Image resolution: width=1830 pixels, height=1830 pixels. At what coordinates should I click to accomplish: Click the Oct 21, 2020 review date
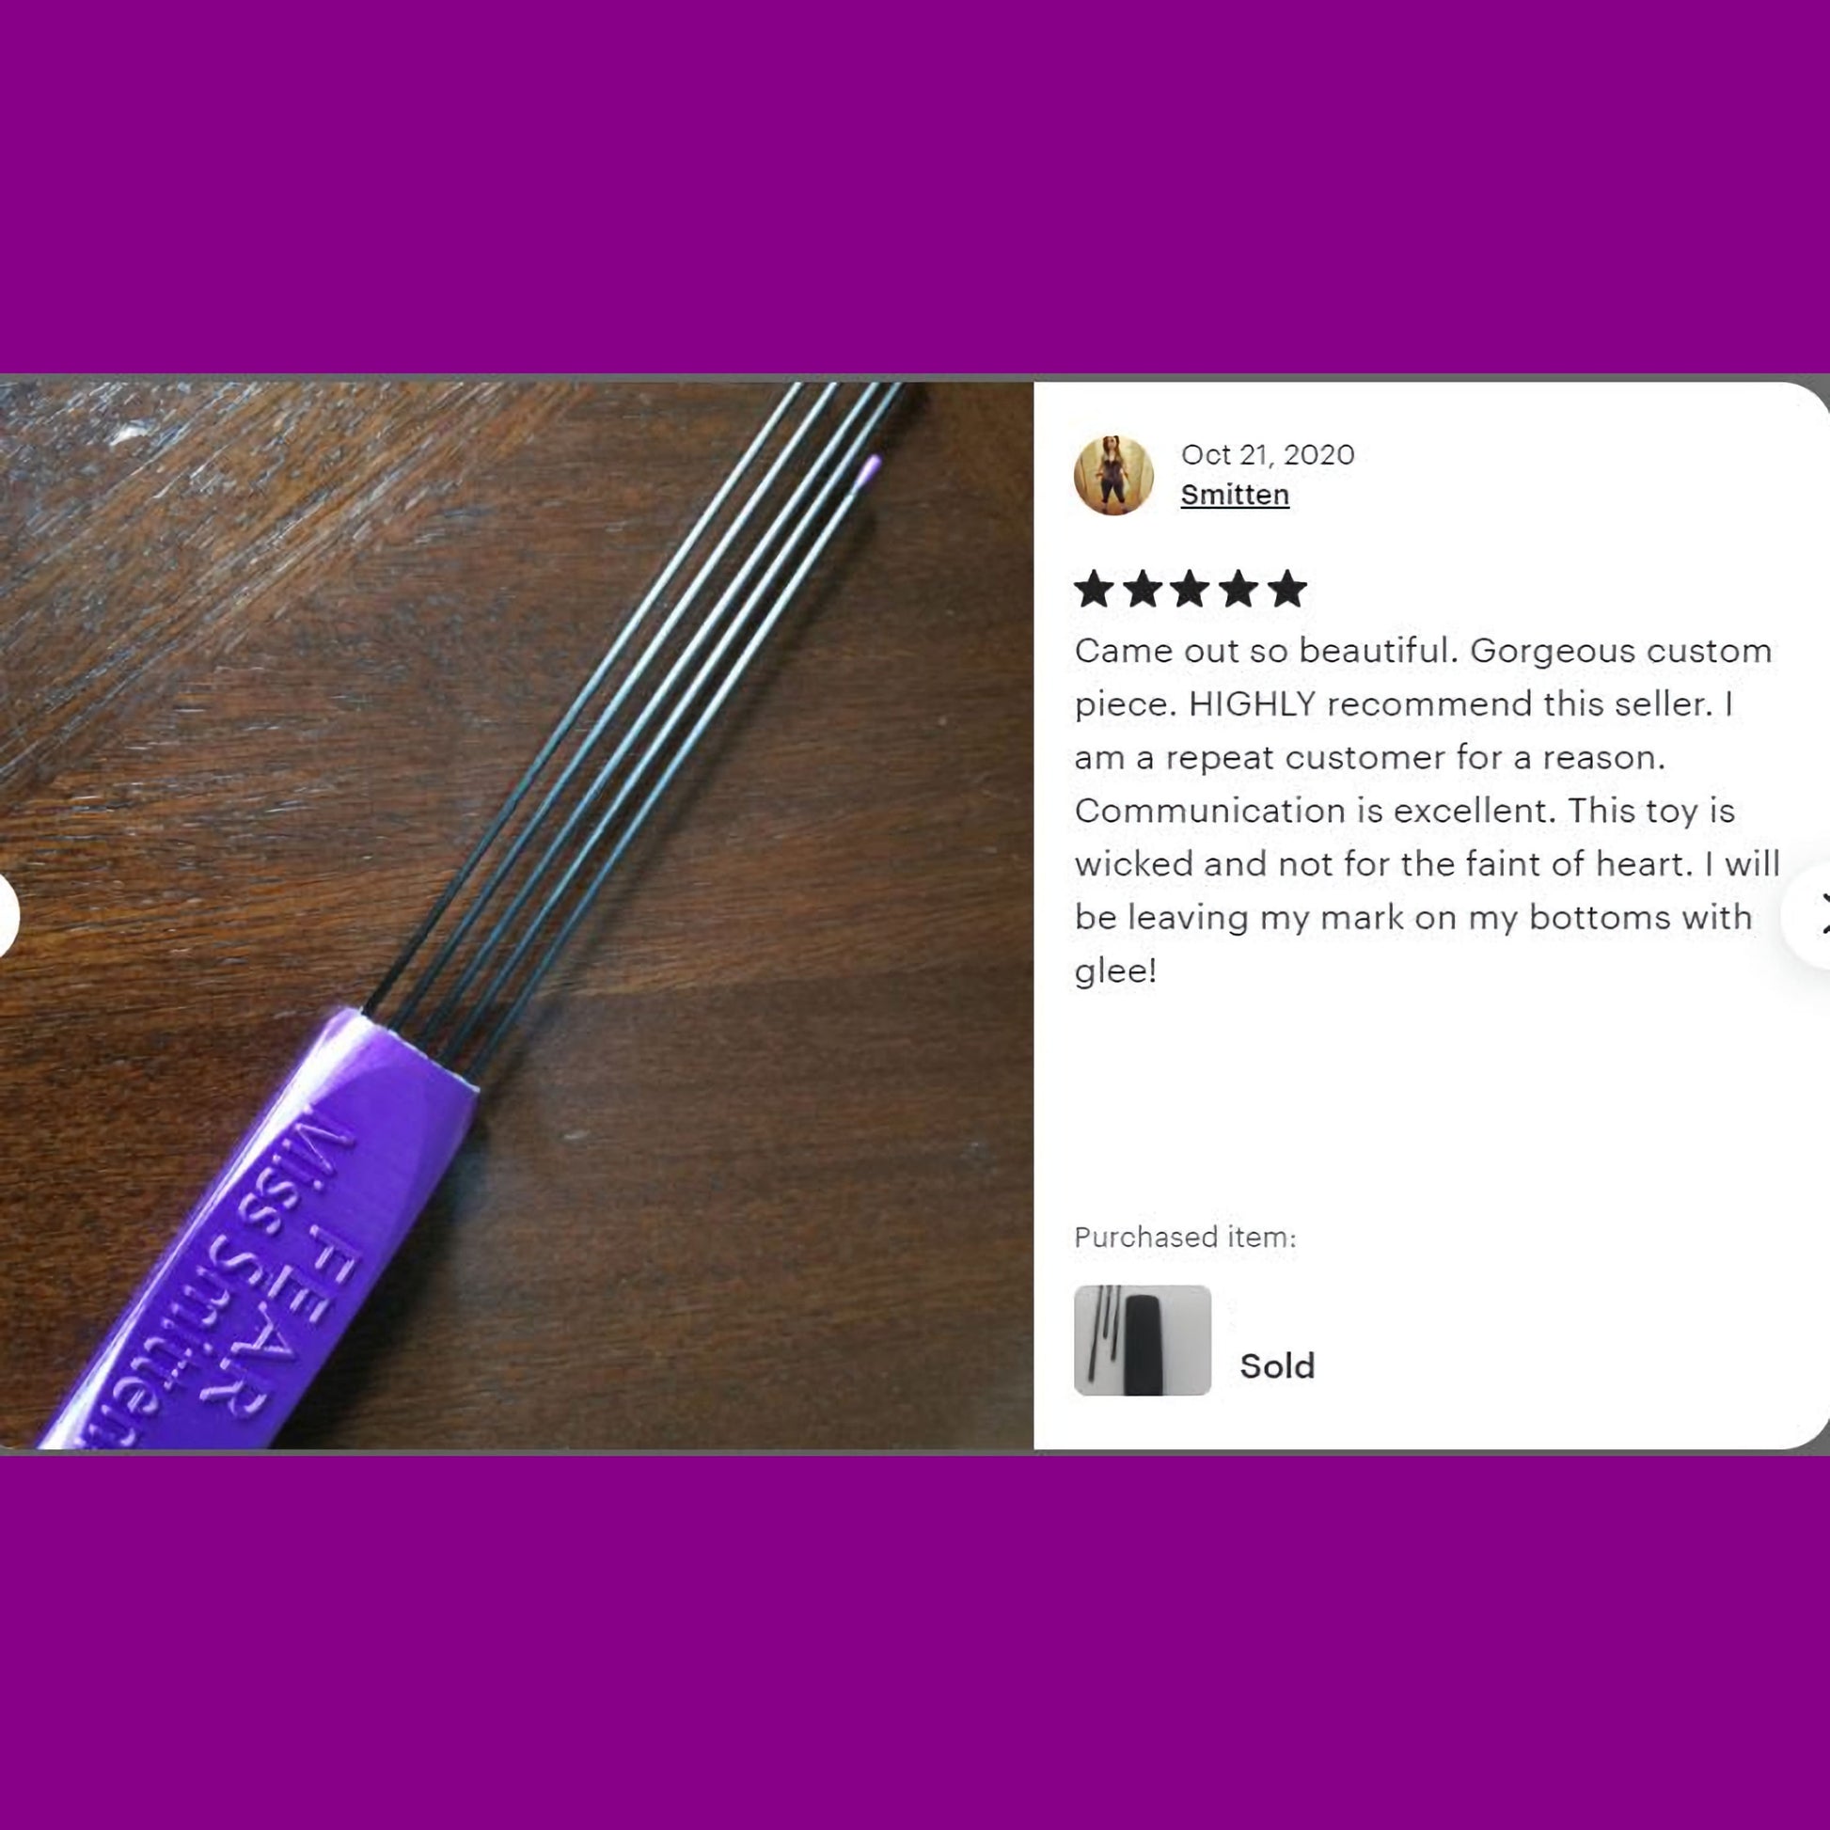coord(1268,454)
